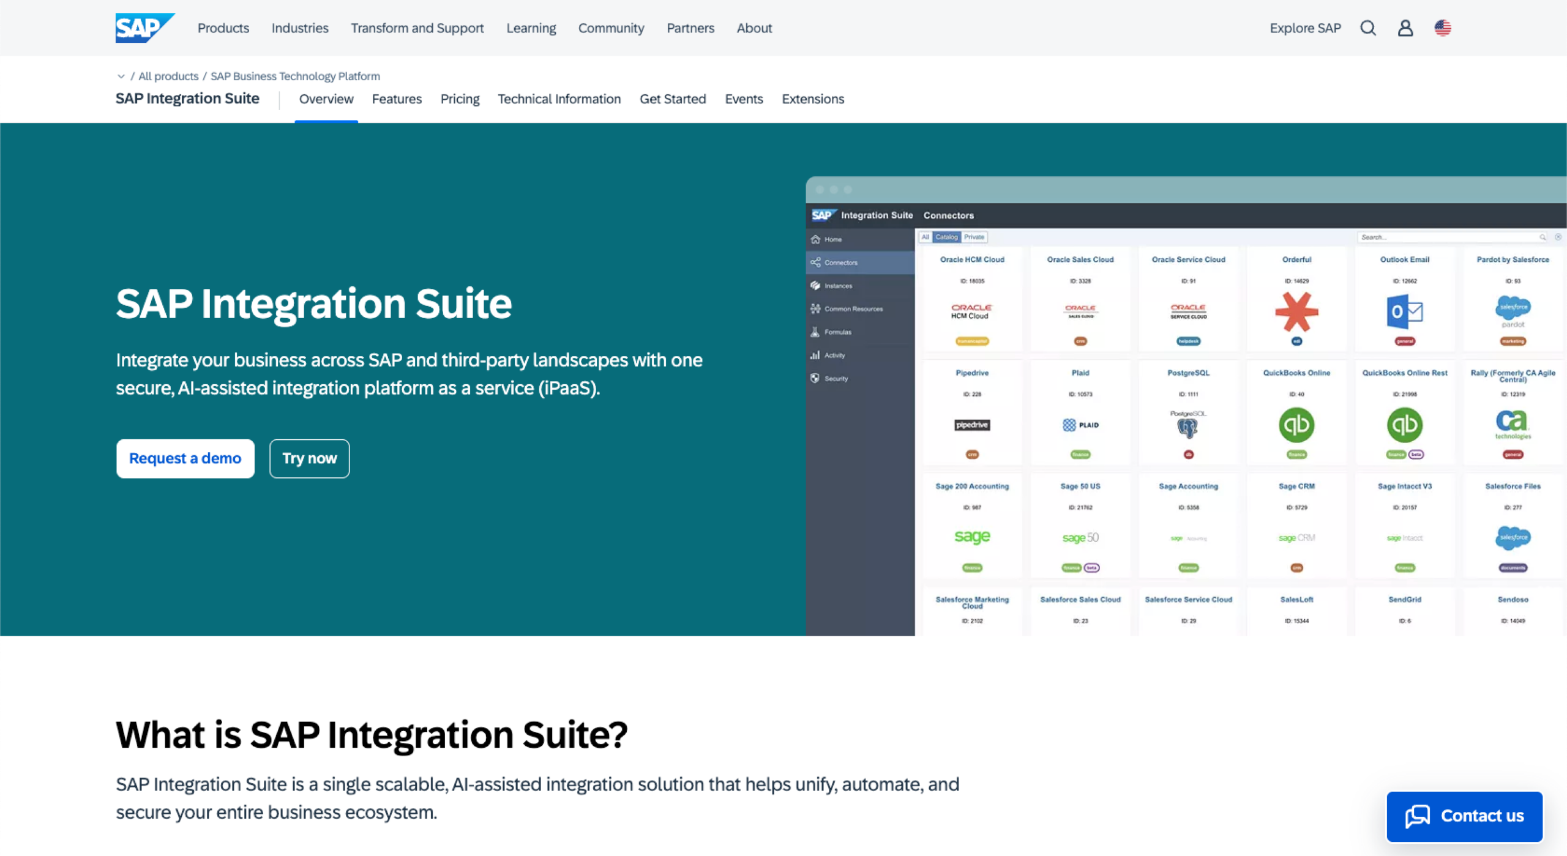Open the SAP search magnifier icon
The image size is (1567, 856).
[1368, 28]
